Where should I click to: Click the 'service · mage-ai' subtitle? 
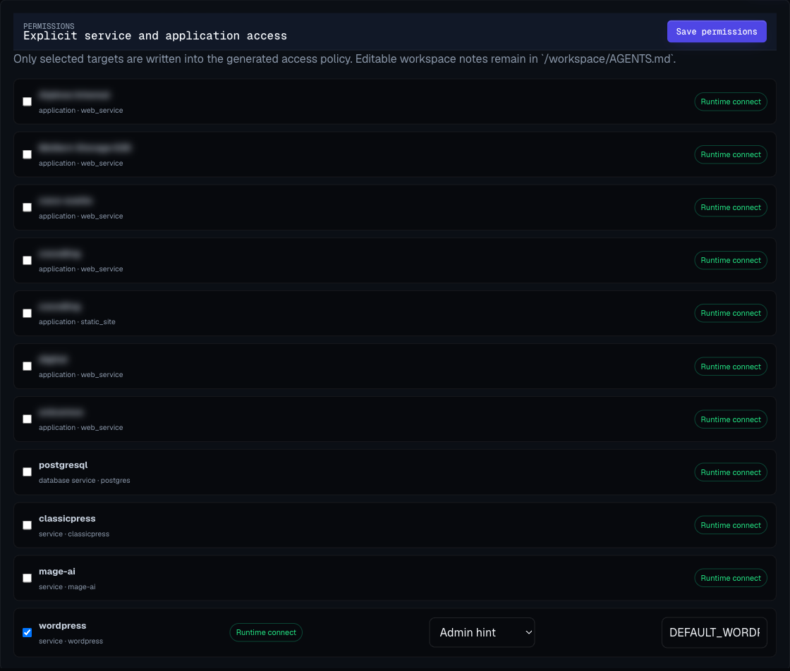[67, 587]
